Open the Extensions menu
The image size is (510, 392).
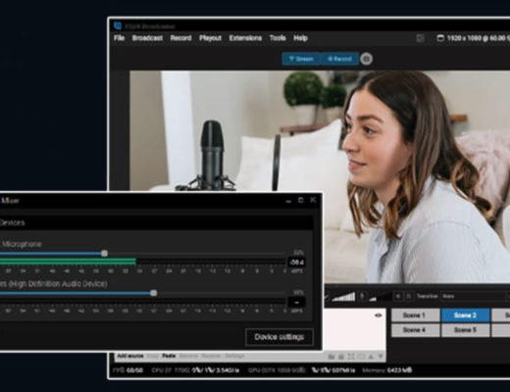point(245,38)
